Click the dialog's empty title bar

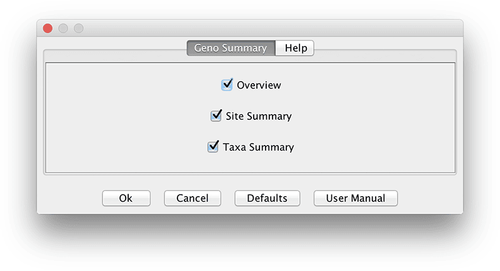pyautogui.click(x=271, y=28)
